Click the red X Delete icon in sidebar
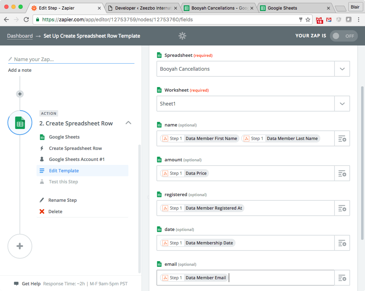This screenshot has width=365, height=291. 42,211
